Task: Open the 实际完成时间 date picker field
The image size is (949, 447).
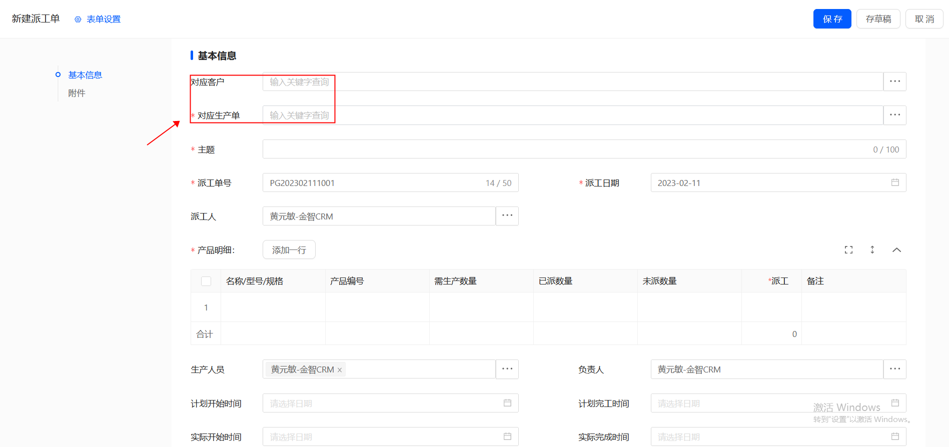Action: [778, 436]
